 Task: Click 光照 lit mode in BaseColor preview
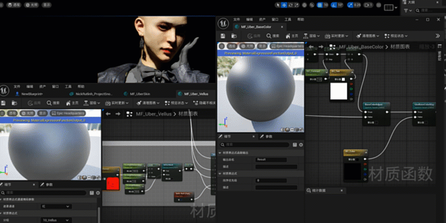point(246,46)
